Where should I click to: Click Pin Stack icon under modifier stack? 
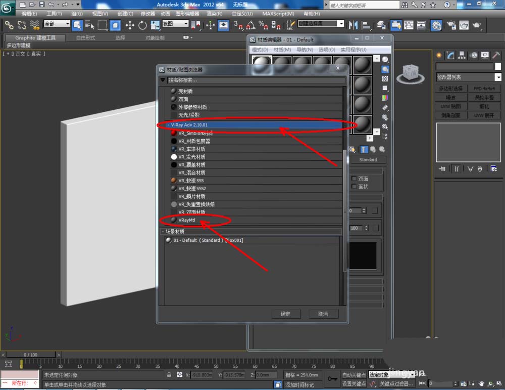tap(442, 169)
